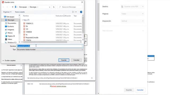Screen dimensions: 170x95
Task: Sort by Nombre column header
Action: coord(26,16)
